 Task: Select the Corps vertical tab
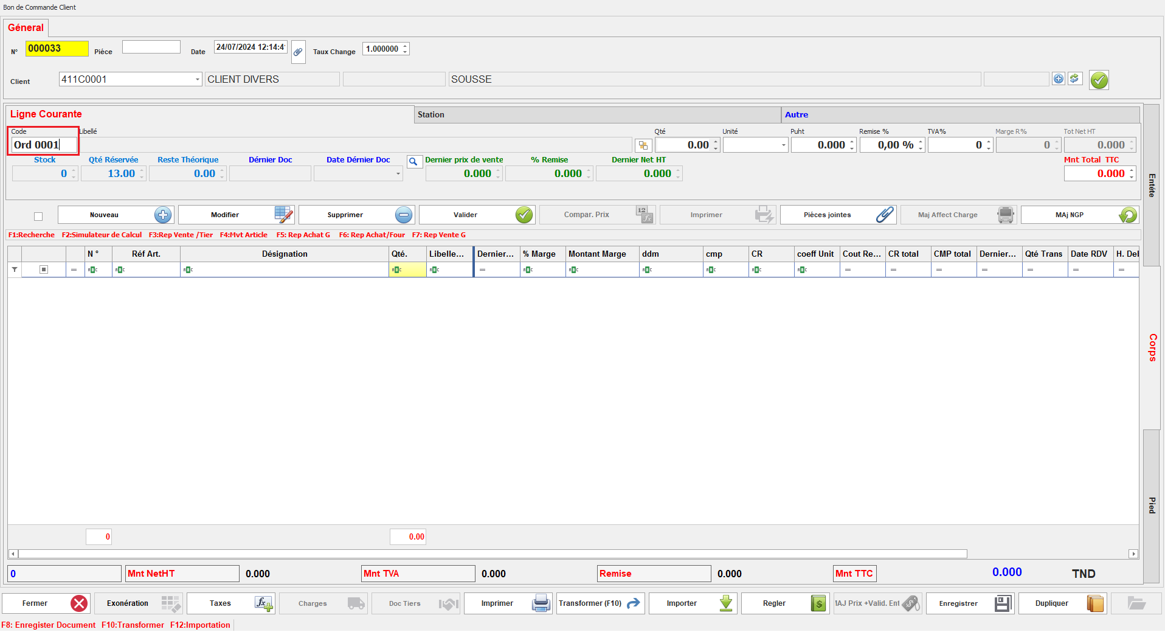1152,347
